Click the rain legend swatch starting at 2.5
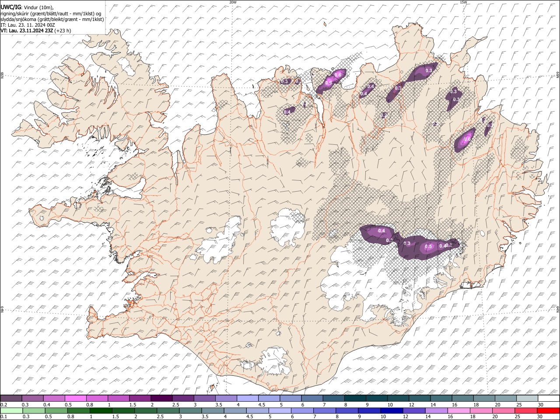The image size is (560, 420). tap(168, 410)
